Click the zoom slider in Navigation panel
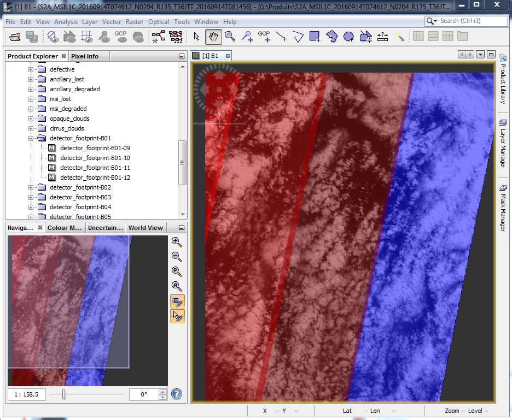The image size is (512, 420). [64, 394]
